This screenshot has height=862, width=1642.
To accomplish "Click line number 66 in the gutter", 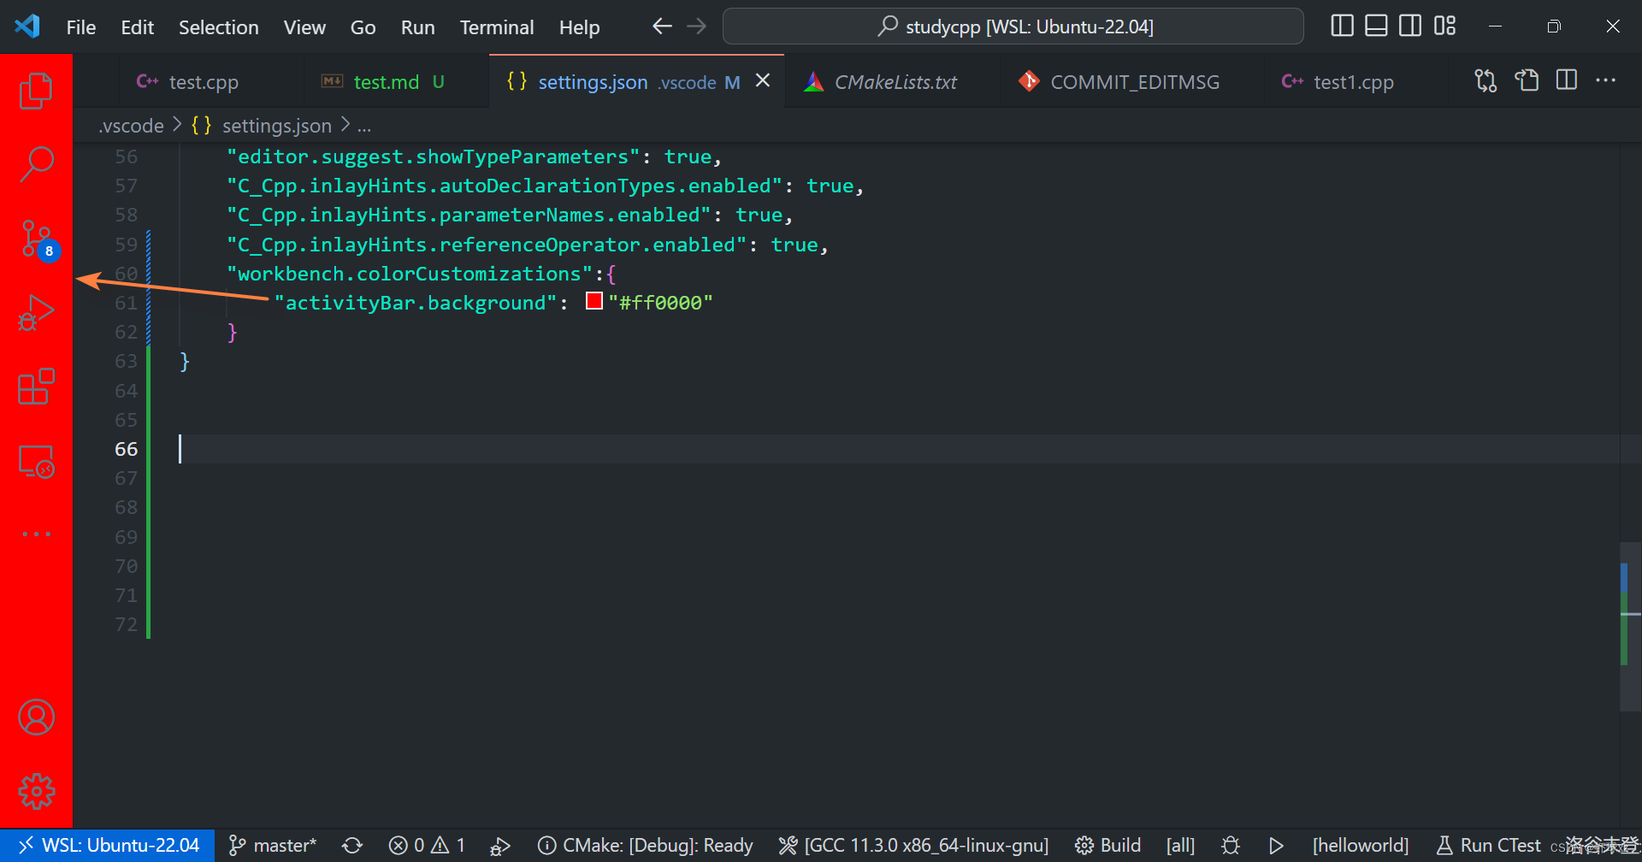I will pyautogui.click(x=126, y=449).
